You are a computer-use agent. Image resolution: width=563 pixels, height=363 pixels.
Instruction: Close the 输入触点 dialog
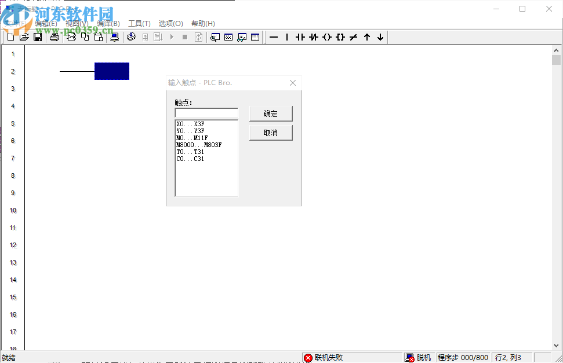pos(293,83)
